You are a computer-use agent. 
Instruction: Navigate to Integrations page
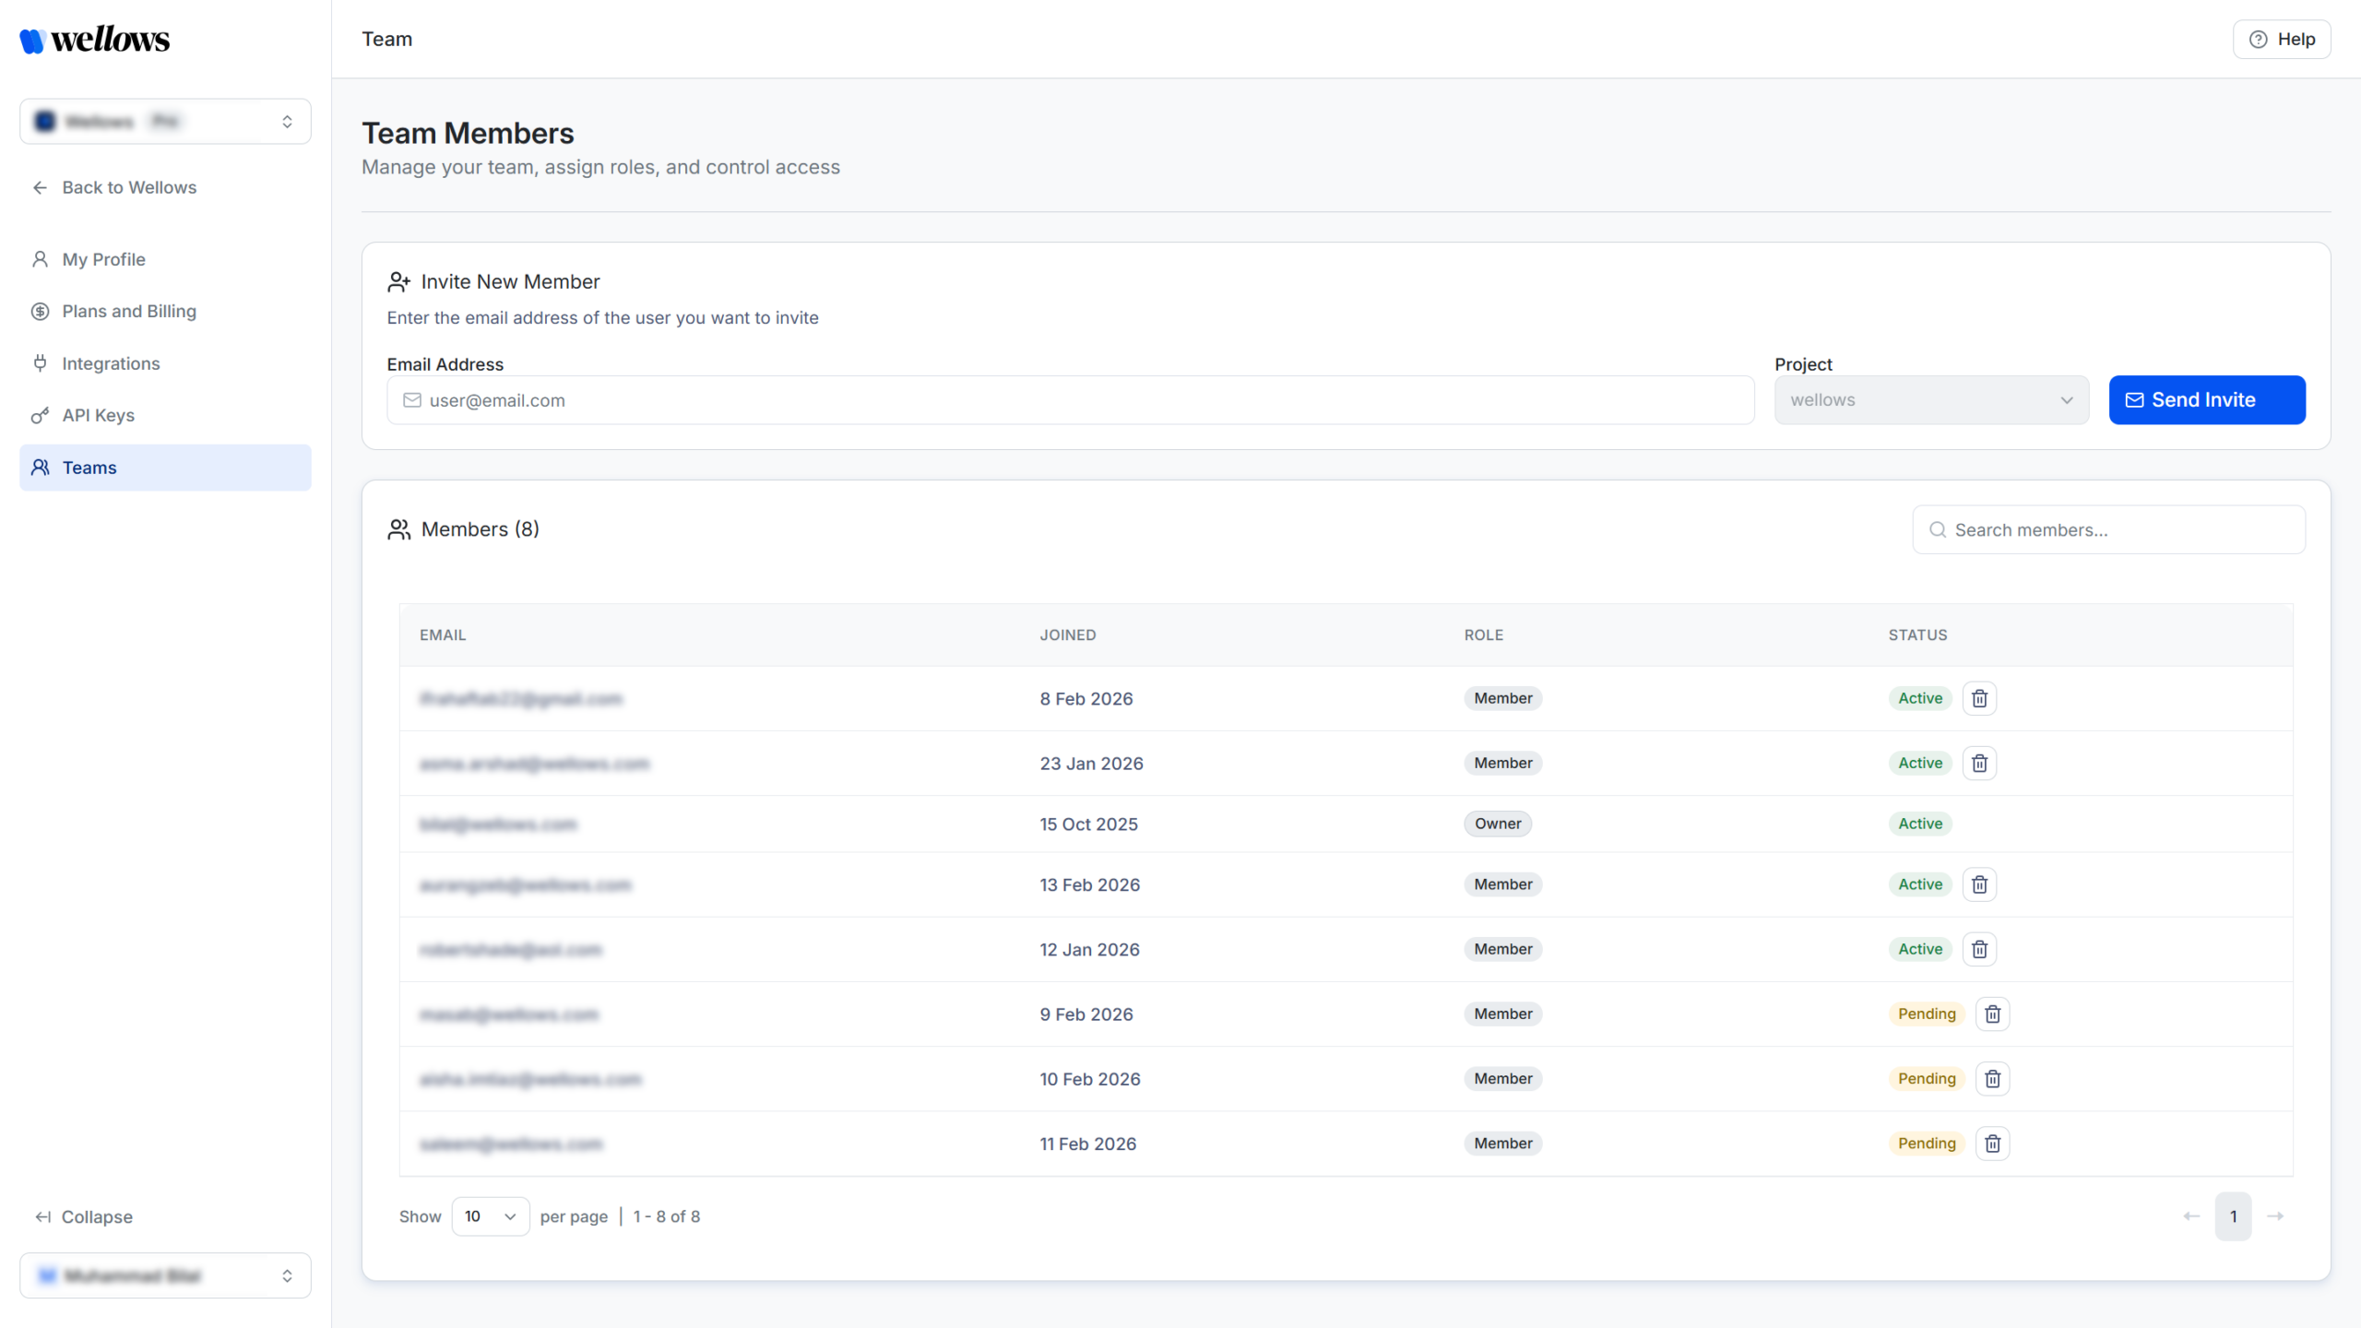pos(111,363)
